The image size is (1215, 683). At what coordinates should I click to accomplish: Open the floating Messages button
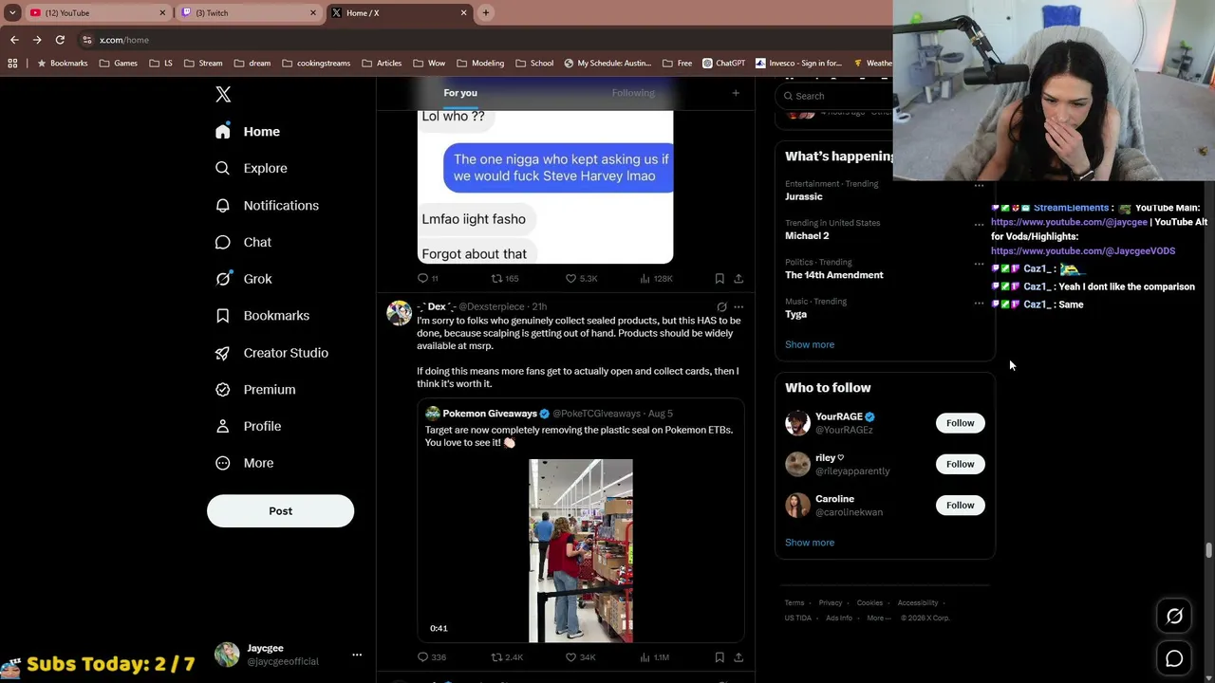pos(1174,658)
